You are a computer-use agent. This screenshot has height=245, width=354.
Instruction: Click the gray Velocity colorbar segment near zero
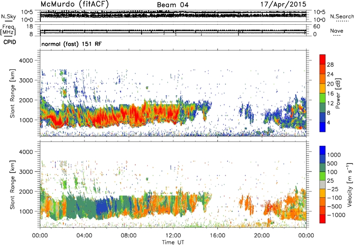click(x=323, y=184)
